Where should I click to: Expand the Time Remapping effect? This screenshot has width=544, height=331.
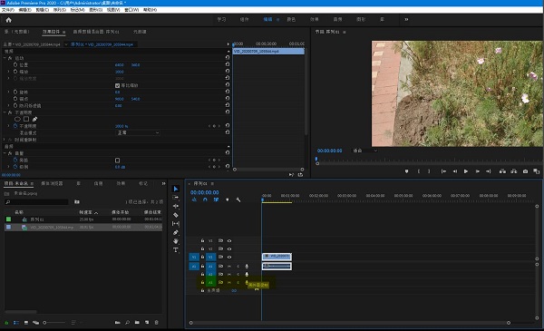[5, 140]
